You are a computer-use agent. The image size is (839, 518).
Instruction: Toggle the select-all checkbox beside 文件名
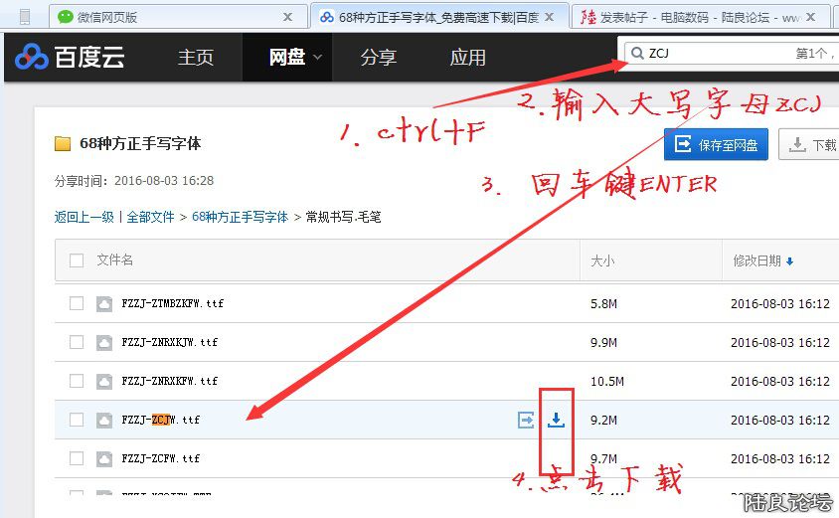coord(77,260)
